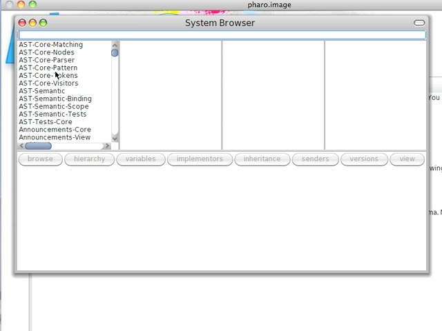
Task: Click the view button
Action: tap(407, 159)
